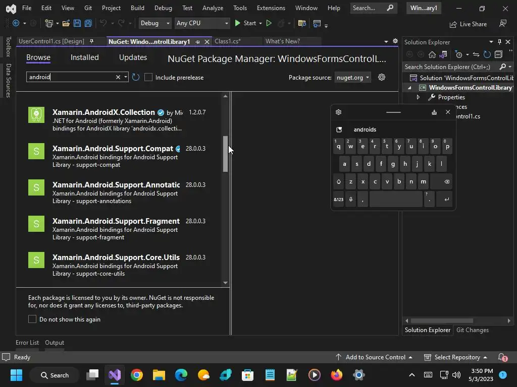
Task: Open the Build menu
Action: click(x=137, y=8)
